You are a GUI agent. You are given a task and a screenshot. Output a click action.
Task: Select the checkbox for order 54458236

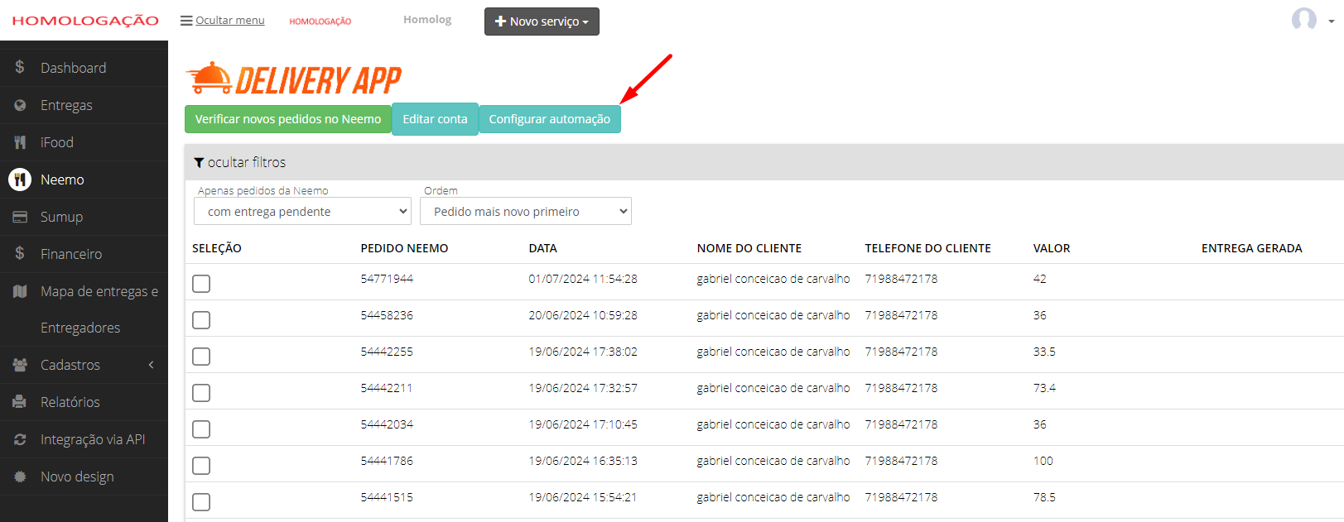coord(201,320)
